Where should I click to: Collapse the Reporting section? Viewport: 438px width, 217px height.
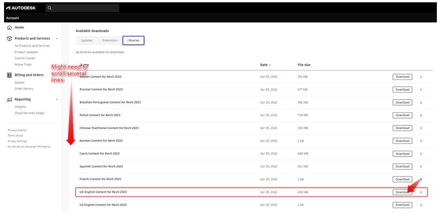(x=57, y=100)
